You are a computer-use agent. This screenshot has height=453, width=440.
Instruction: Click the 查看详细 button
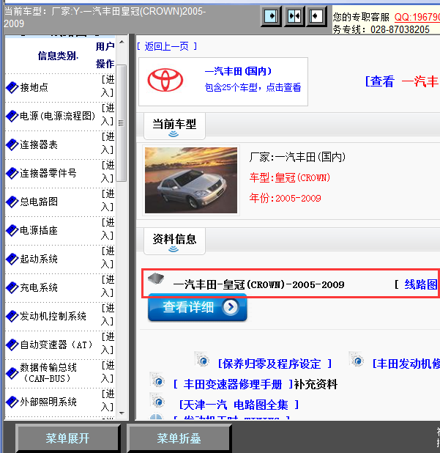pos(198,307)
